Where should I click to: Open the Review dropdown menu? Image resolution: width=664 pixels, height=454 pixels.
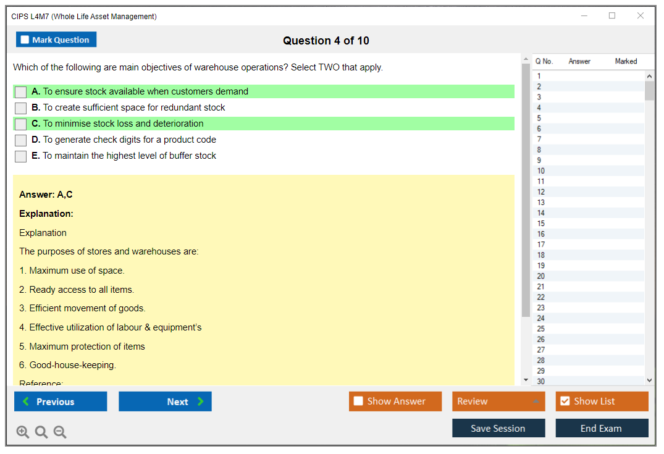coord(535,401)
